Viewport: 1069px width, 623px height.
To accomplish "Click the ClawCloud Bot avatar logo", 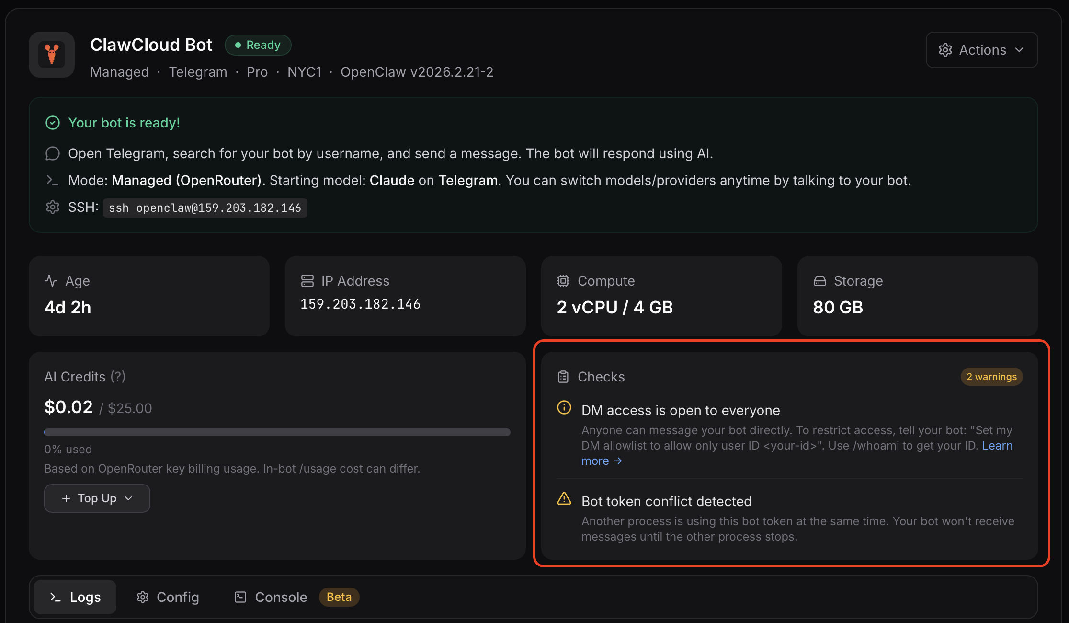I will [51, 55].
